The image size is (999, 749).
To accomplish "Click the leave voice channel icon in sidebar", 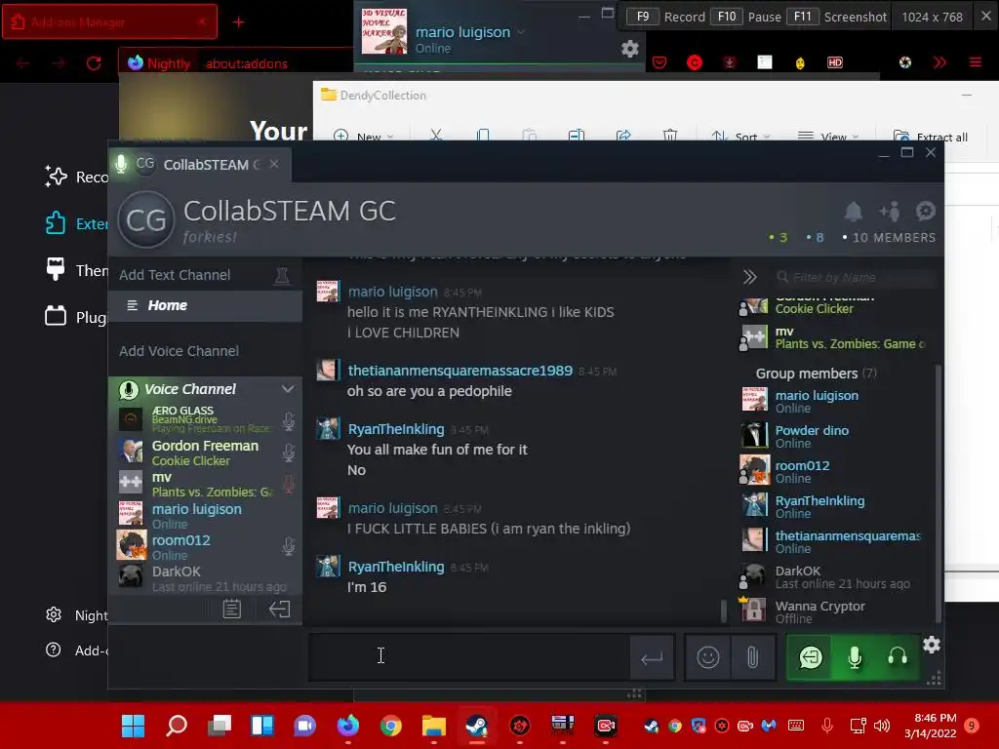I will (279, 609).
